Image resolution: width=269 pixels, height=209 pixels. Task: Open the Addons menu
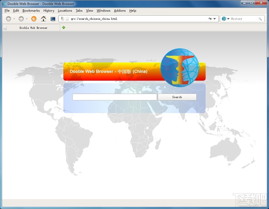pyautogui.click(x=120, y=10)
